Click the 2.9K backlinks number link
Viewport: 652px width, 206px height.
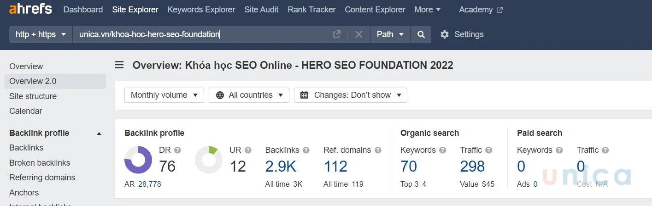pos(281,166)
